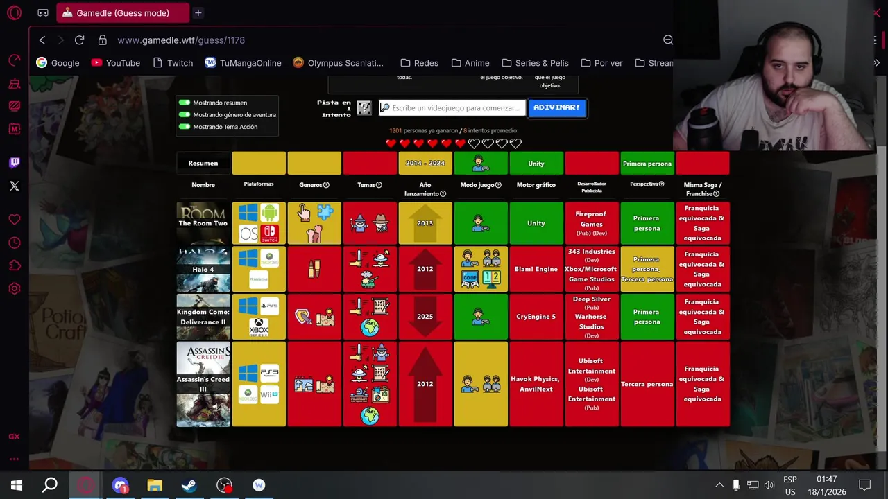Open the Windows Start menu
This screenshot has height=499, width=888.
coord(17,485)
